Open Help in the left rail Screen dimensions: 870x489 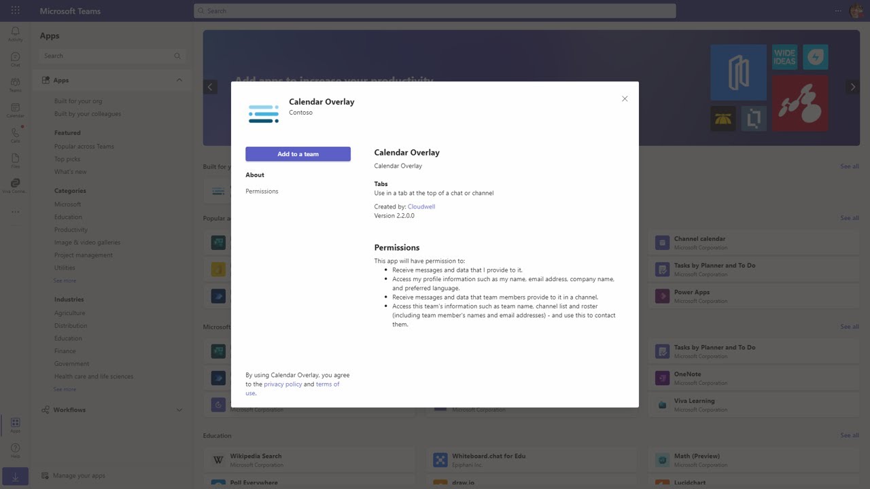click(x=15, y=450)
